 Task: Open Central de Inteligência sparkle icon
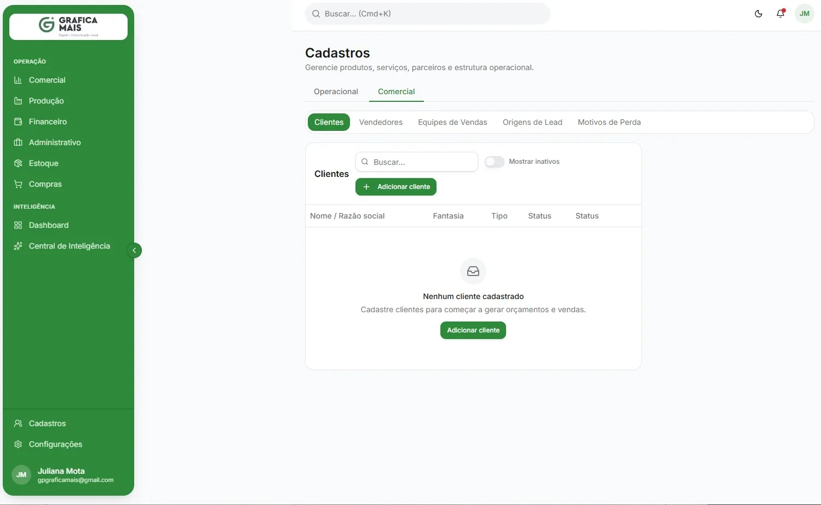tap(18, 246)
